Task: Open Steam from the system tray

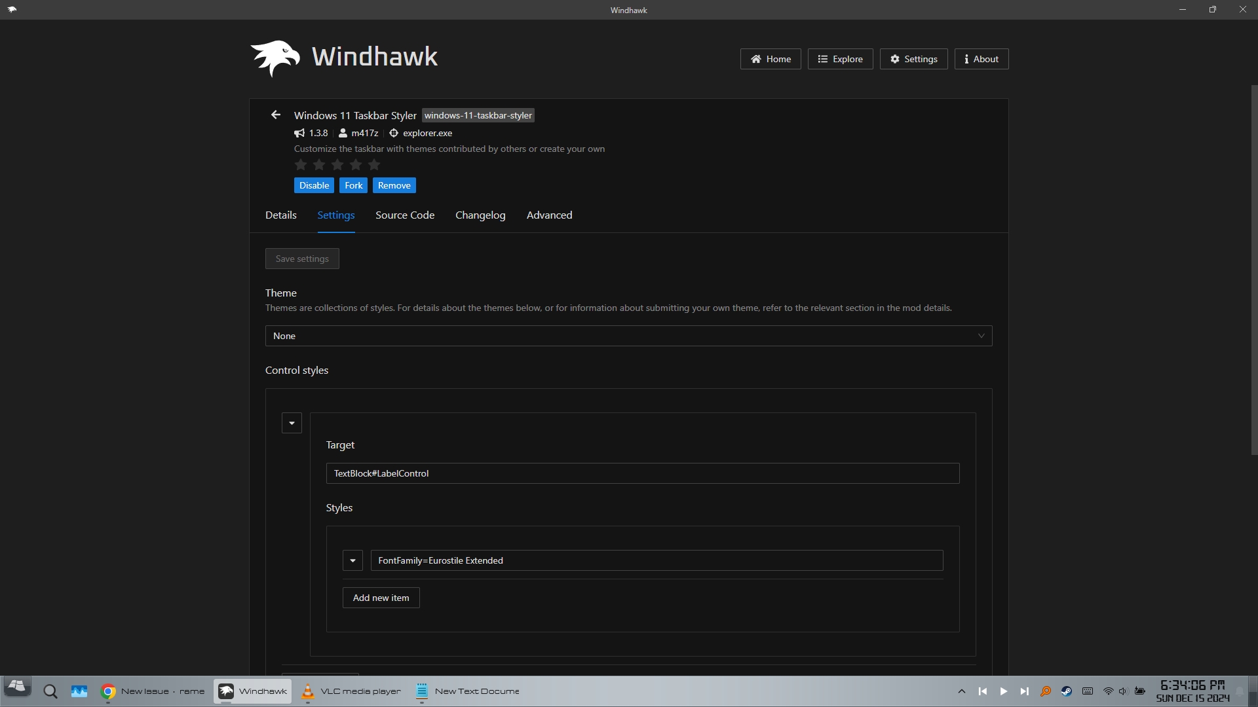Action: point(1067,691)
